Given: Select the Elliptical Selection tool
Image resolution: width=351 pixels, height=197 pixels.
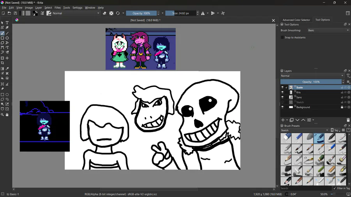Looking at the screenshot, I should tap(7, 95).
